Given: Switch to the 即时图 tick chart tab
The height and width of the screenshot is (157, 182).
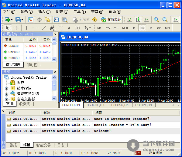Looking at the screenshot, I should pos(32,65).
